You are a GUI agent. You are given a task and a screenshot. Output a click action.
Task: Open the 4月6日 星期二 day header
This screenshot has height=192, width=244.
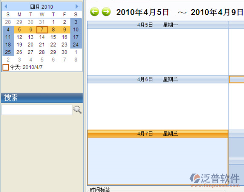click(158, 79)
